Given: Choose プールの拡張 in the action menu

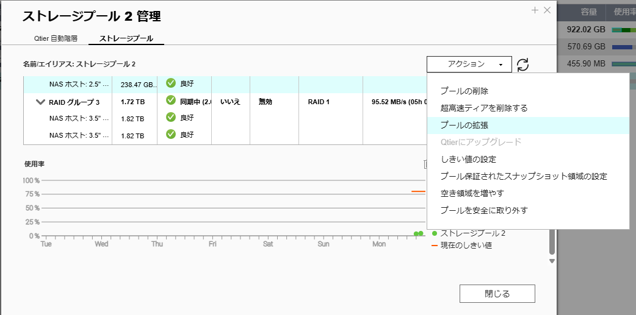Looking at the screenshot, I should click(x=464, y=125).
